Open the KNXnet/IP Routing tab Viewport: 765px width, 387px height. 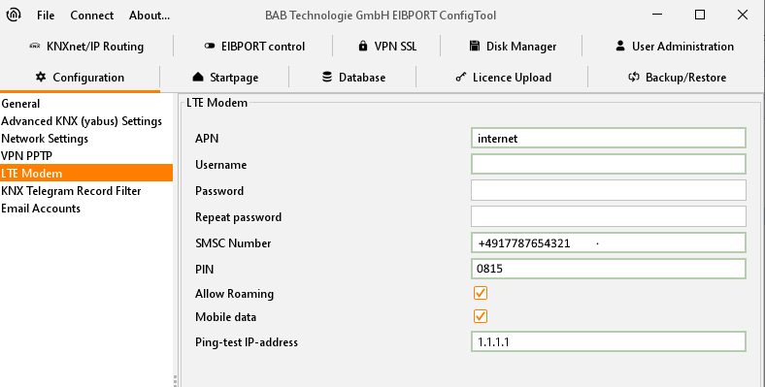pyautogui.click(x=86, y=47)
